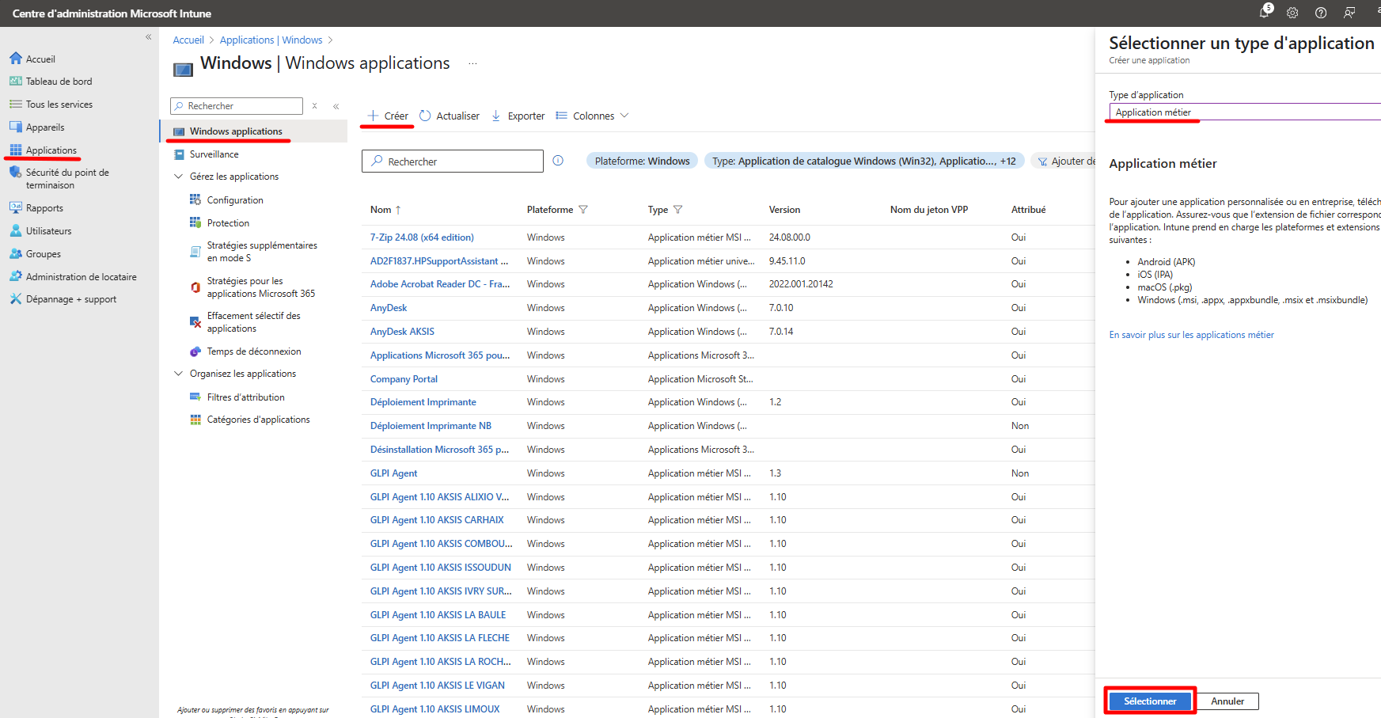
Task: Click the Accueil home icon
Action: 16,59
